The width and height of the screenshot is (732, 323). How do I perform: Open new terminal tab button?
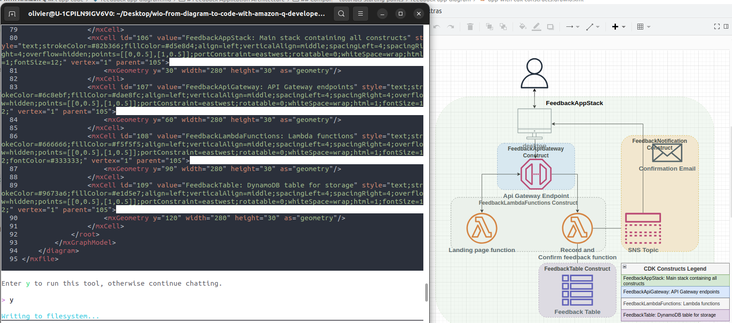coord(12,14)
